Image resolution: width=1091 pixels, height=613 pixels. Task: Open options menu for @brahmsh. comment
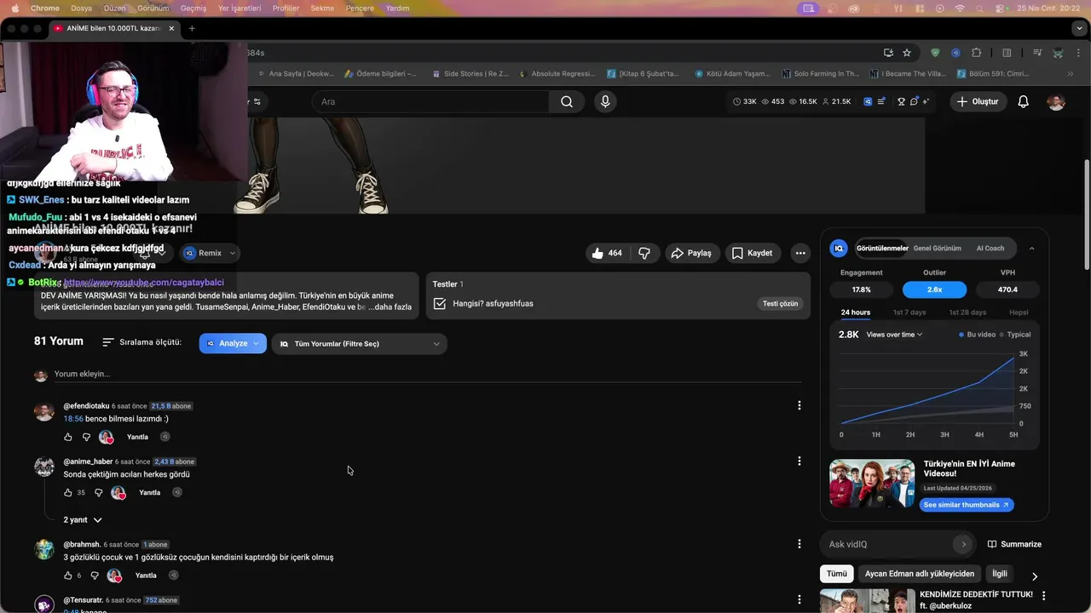799,544
